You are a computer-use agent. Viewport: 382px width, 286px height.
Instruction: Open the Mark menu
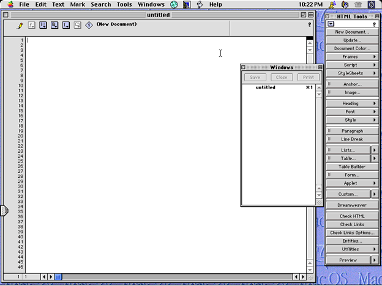click(78, 4)
